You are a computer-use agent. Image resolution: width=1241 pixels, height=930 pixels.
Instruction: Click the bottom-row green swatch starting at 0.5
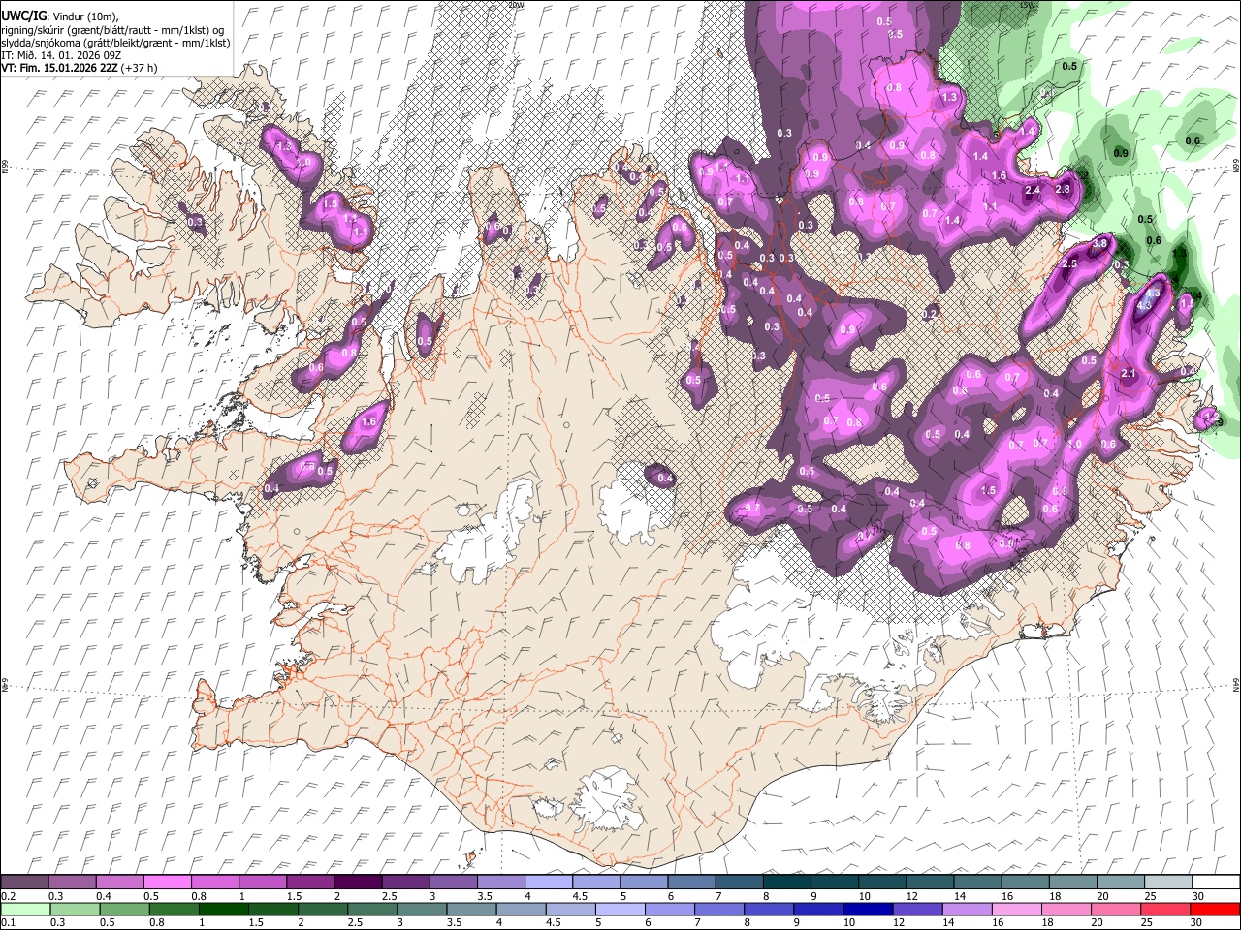click(123, 909)
